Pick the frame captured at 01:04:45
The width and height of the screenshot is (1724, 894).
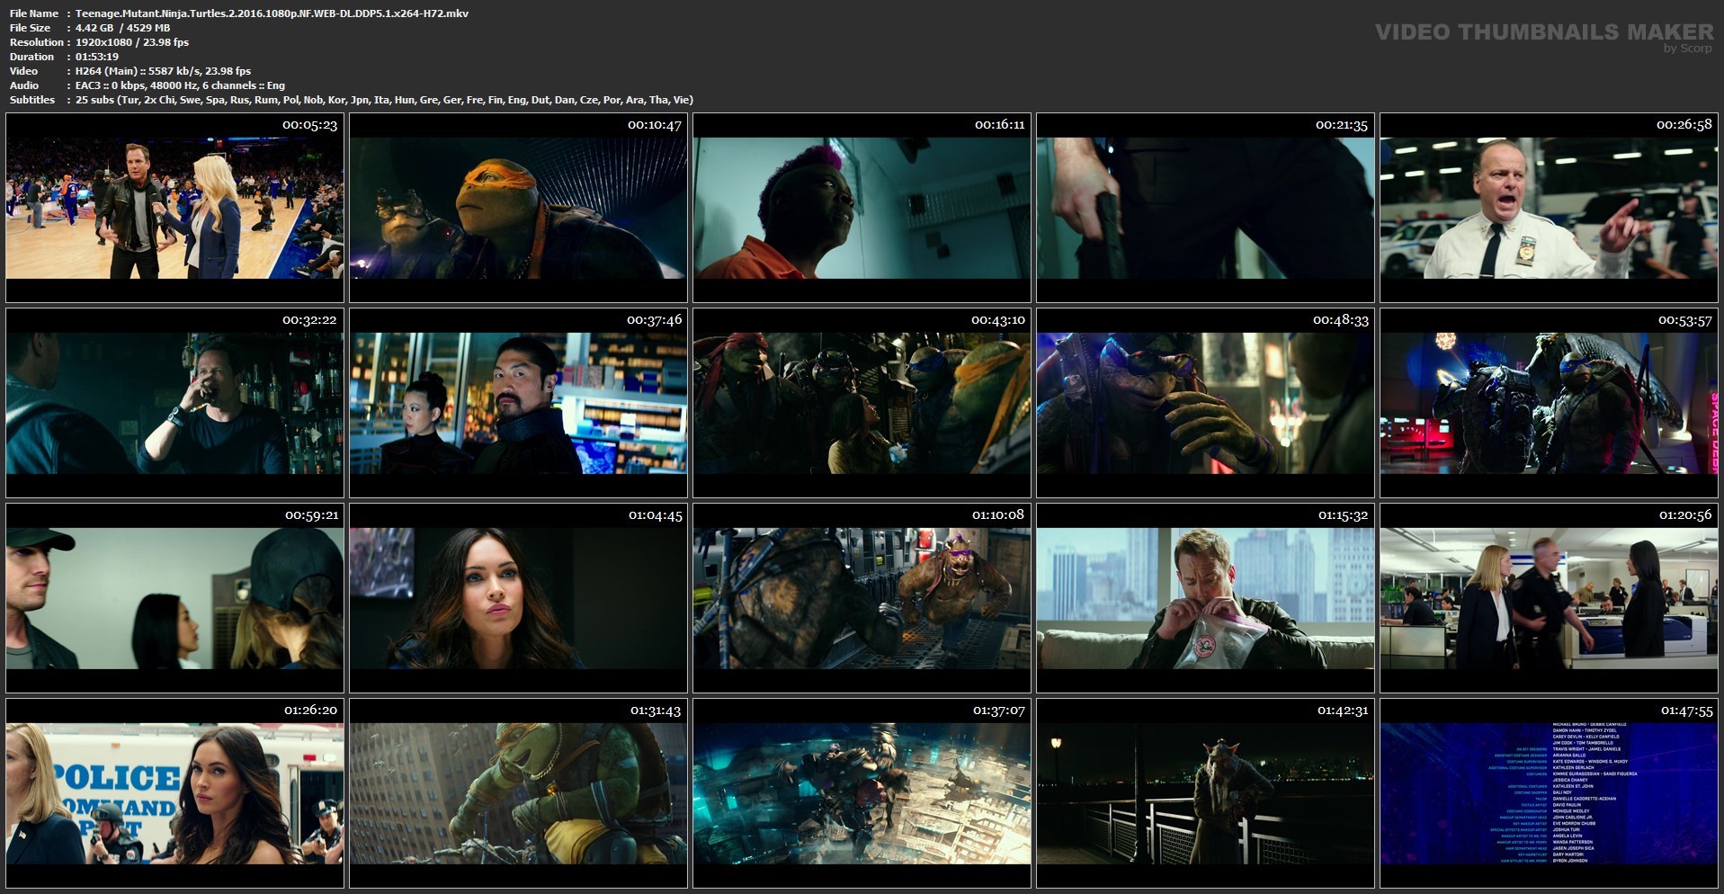518,598
